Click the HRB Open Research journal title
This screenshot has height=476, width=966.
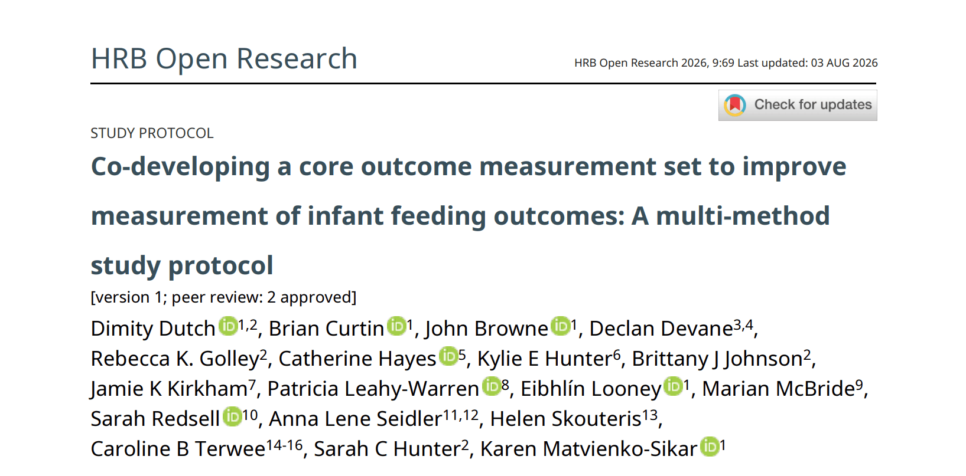coord(224,59)
